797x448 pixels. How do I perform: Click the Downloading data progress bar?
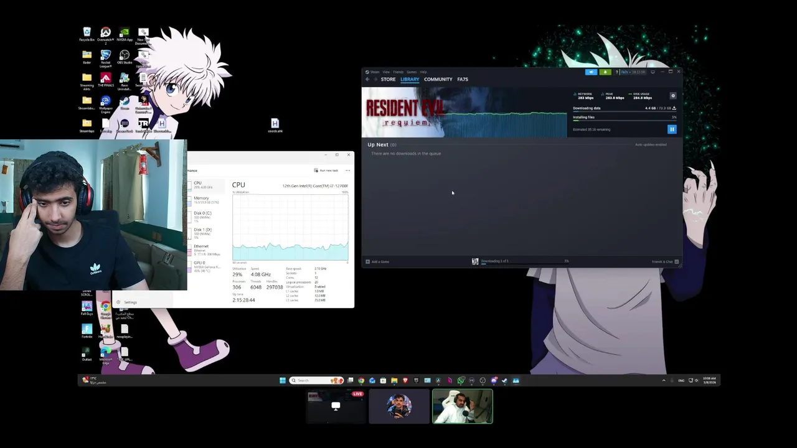[x=625, y=112]
